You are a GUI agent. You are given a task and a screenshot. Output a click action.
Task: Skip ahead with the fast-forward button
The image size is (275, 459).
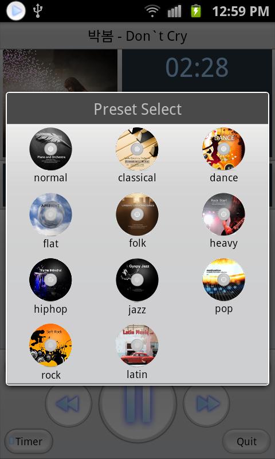[x=206, y=404]
